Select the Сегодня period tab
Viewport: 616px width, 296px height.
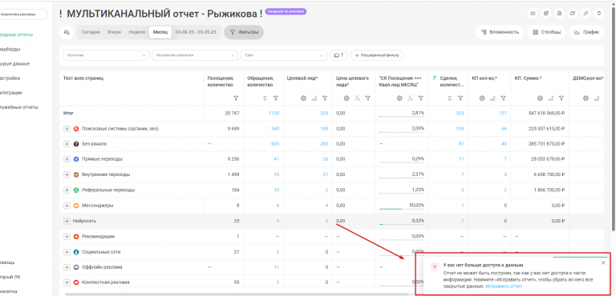click(x=91, y=32)
